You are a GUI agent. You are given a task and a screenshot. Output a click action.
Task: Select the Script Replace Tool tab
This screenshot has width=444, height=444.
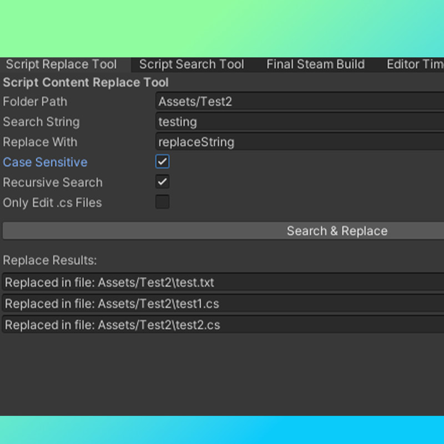pyautogui.click(x=61, y=64)
